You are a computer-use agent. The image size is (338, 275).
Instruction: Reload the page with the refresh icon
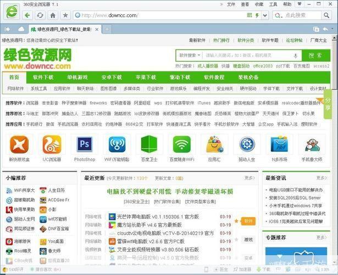point(40,15)
